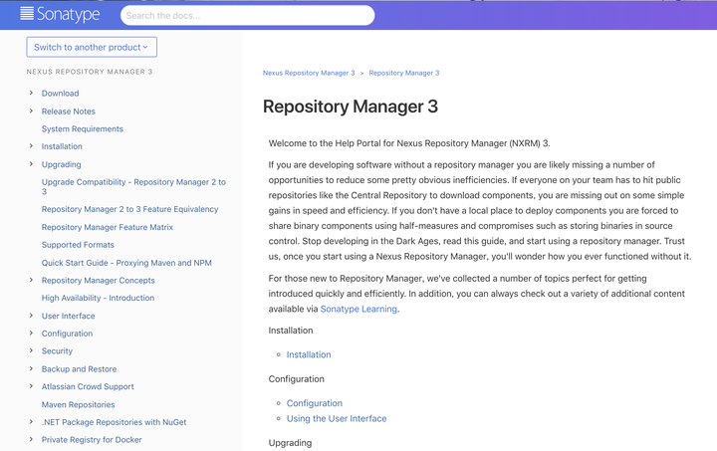Open Installation in the sidebar

tap(62, 146)
